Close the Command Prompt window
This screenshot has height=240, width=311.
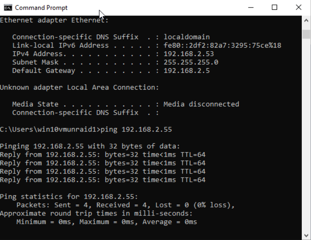pos(298,7)
